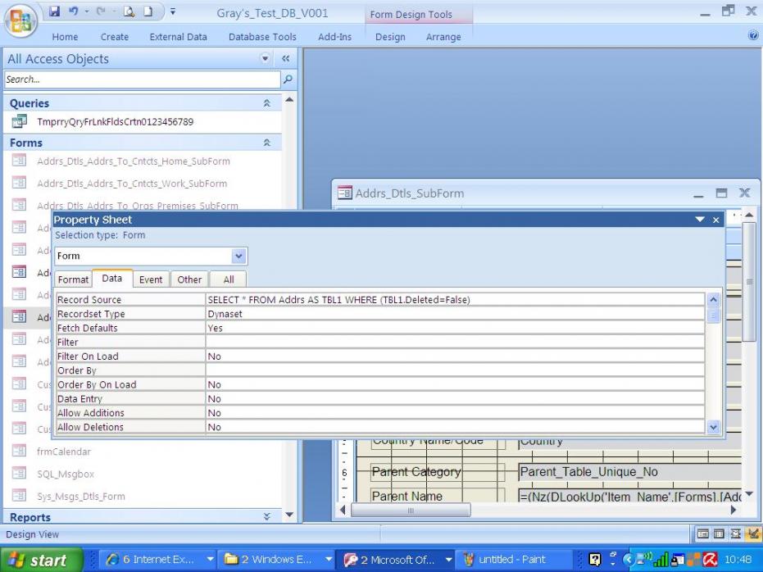Switch to the Event tab in Property Sheet
The width and height of the screenshot is (763, 572).
pyautogui.click(x=150, y=279)
